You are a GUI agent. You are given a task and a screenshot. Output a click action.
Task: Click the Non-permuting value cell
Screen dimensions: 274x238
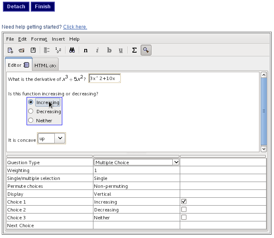coord(137,186)
